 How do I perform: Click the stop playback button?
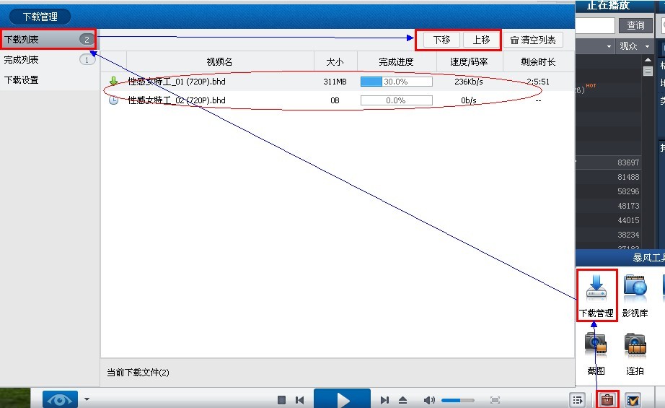281,400
